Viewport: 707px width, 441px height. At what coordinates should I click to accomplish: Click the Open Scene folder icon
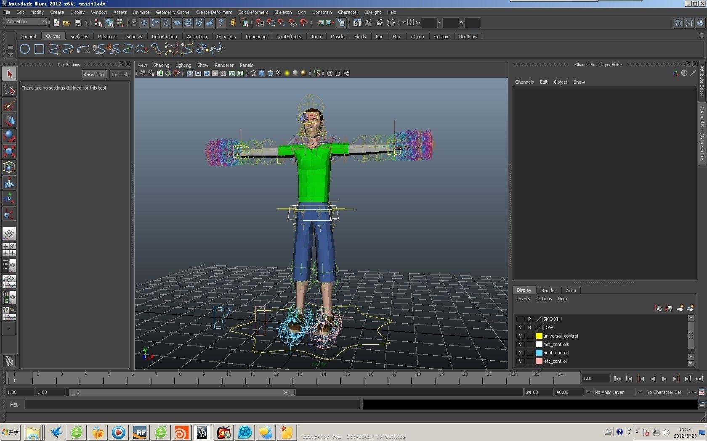pyautogui.click(x=66, y=23)
